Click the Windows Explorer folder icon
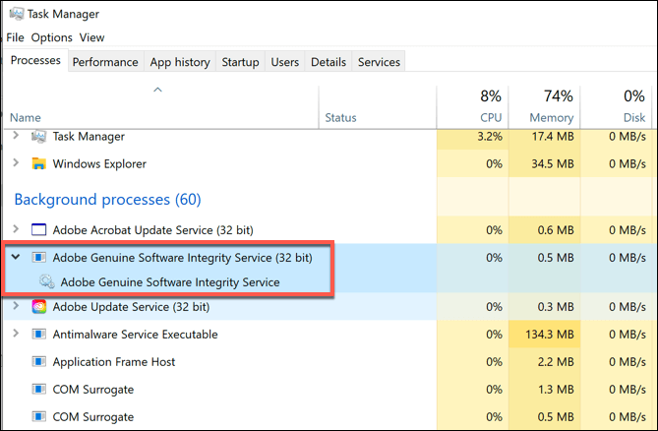This screenshot has width=658, height=431. [39, 164]
